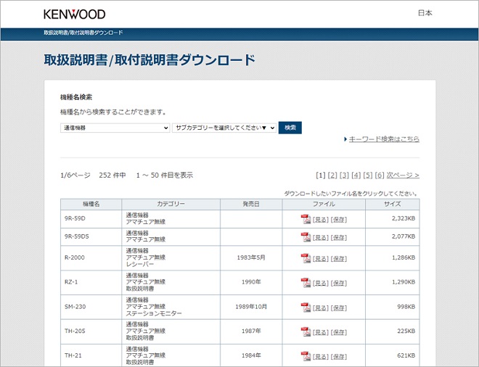Go to results page 2

332,176
